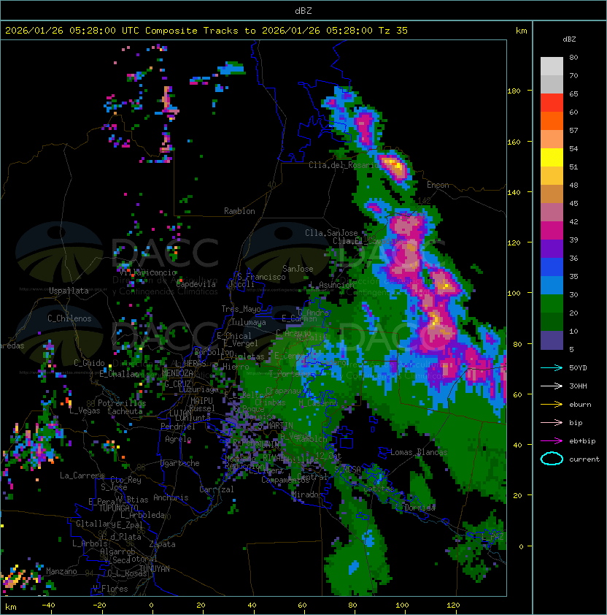
Task: Click the Tulumaya map label
Action: tap(249, 322)
